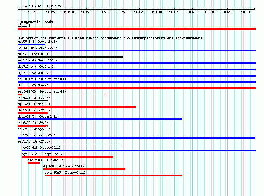Select the short red esv1518063 bar
The width and height of the screenshot is (264, 196).
point(34,163)
